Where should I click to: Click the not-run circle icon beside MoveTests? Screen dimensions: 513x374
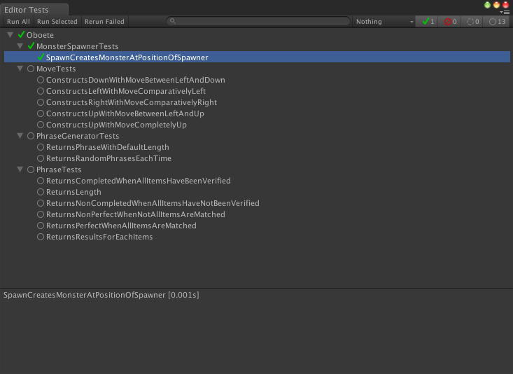[31, 69]
